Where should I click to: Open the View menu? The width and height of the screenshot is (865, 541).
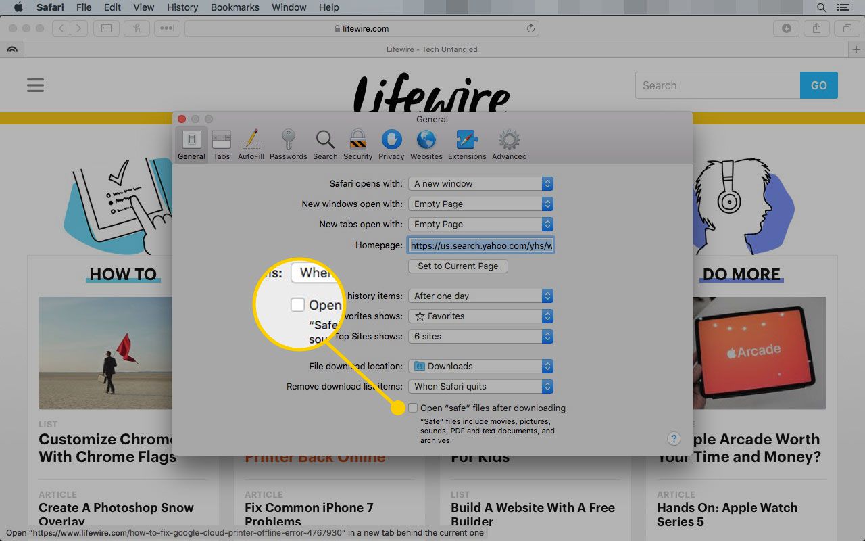tap(144, 7)
